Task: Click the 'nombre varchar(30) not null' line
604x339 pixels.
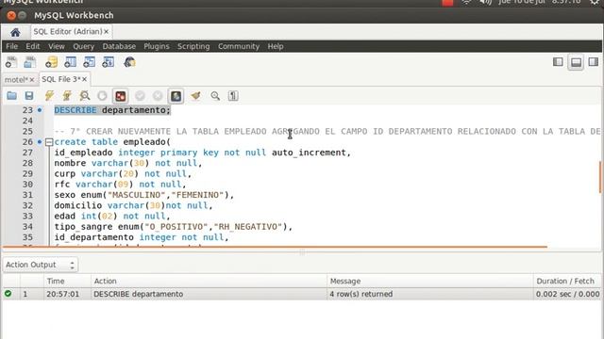Action: click(128, 163)
